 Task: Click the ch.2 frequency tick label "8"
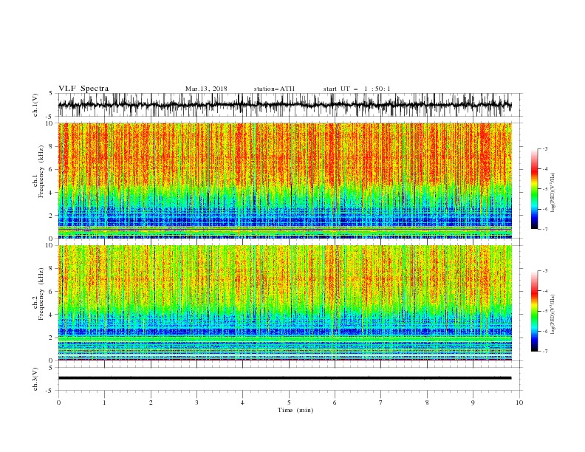tap(52, 269)
